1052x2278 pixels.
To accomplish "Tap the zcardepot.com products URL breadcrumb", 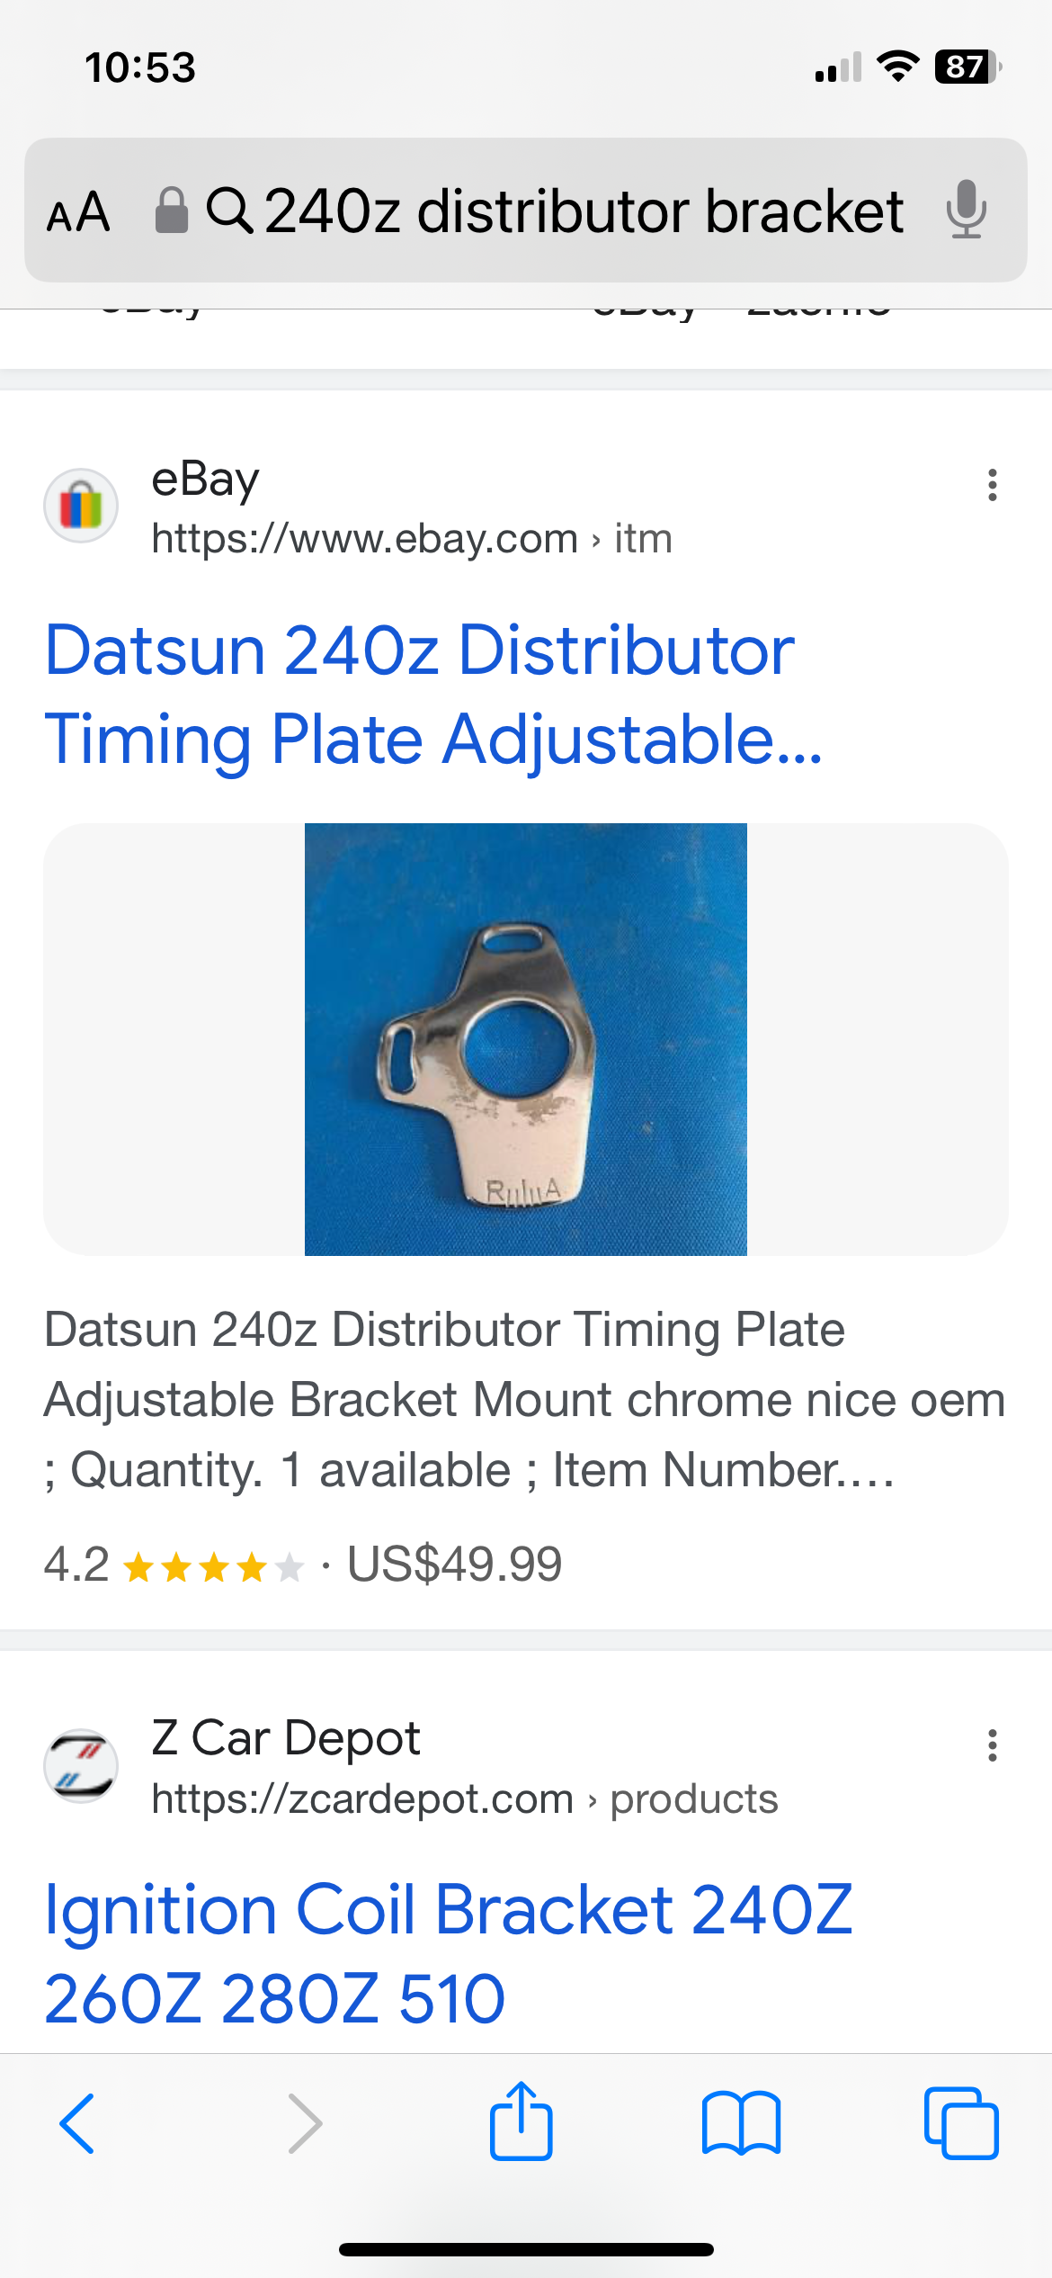I will 465,1799.
